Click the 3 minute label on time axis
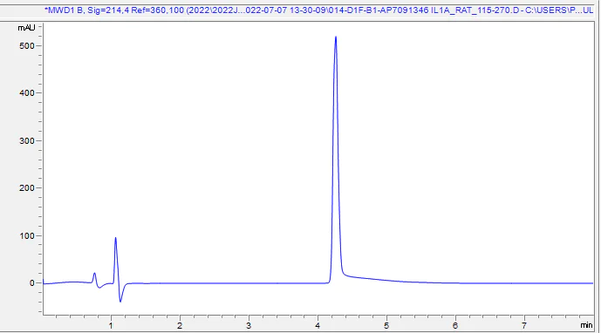 point(249,326)
